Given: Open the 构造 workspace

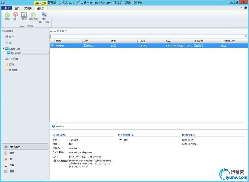Looking at the screenshot, I should pyautogui.click(x=26, y=153).
